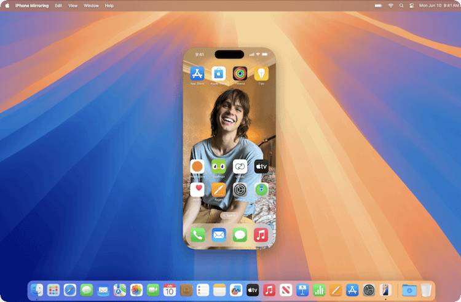Image resolution: width=461 pixels, height=302 pixels.
Task: Tap the Search pill on the iPhone home screen
Action: 229,215
